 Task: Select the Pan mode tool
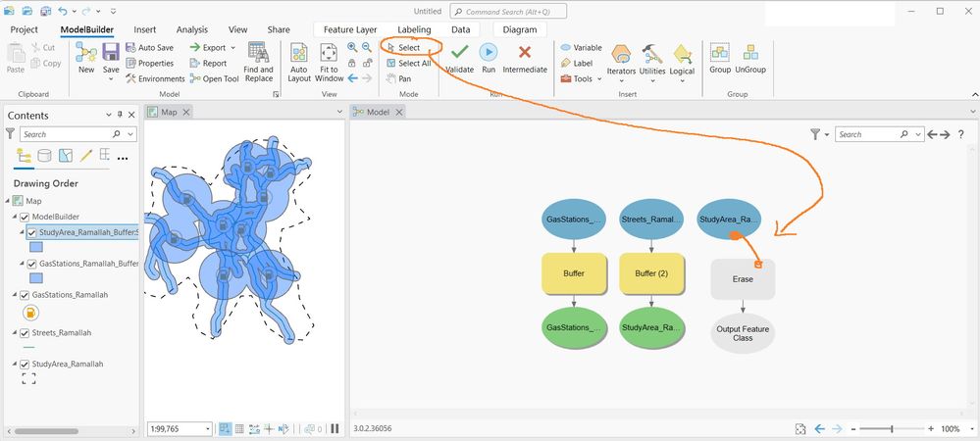(398, 78)
